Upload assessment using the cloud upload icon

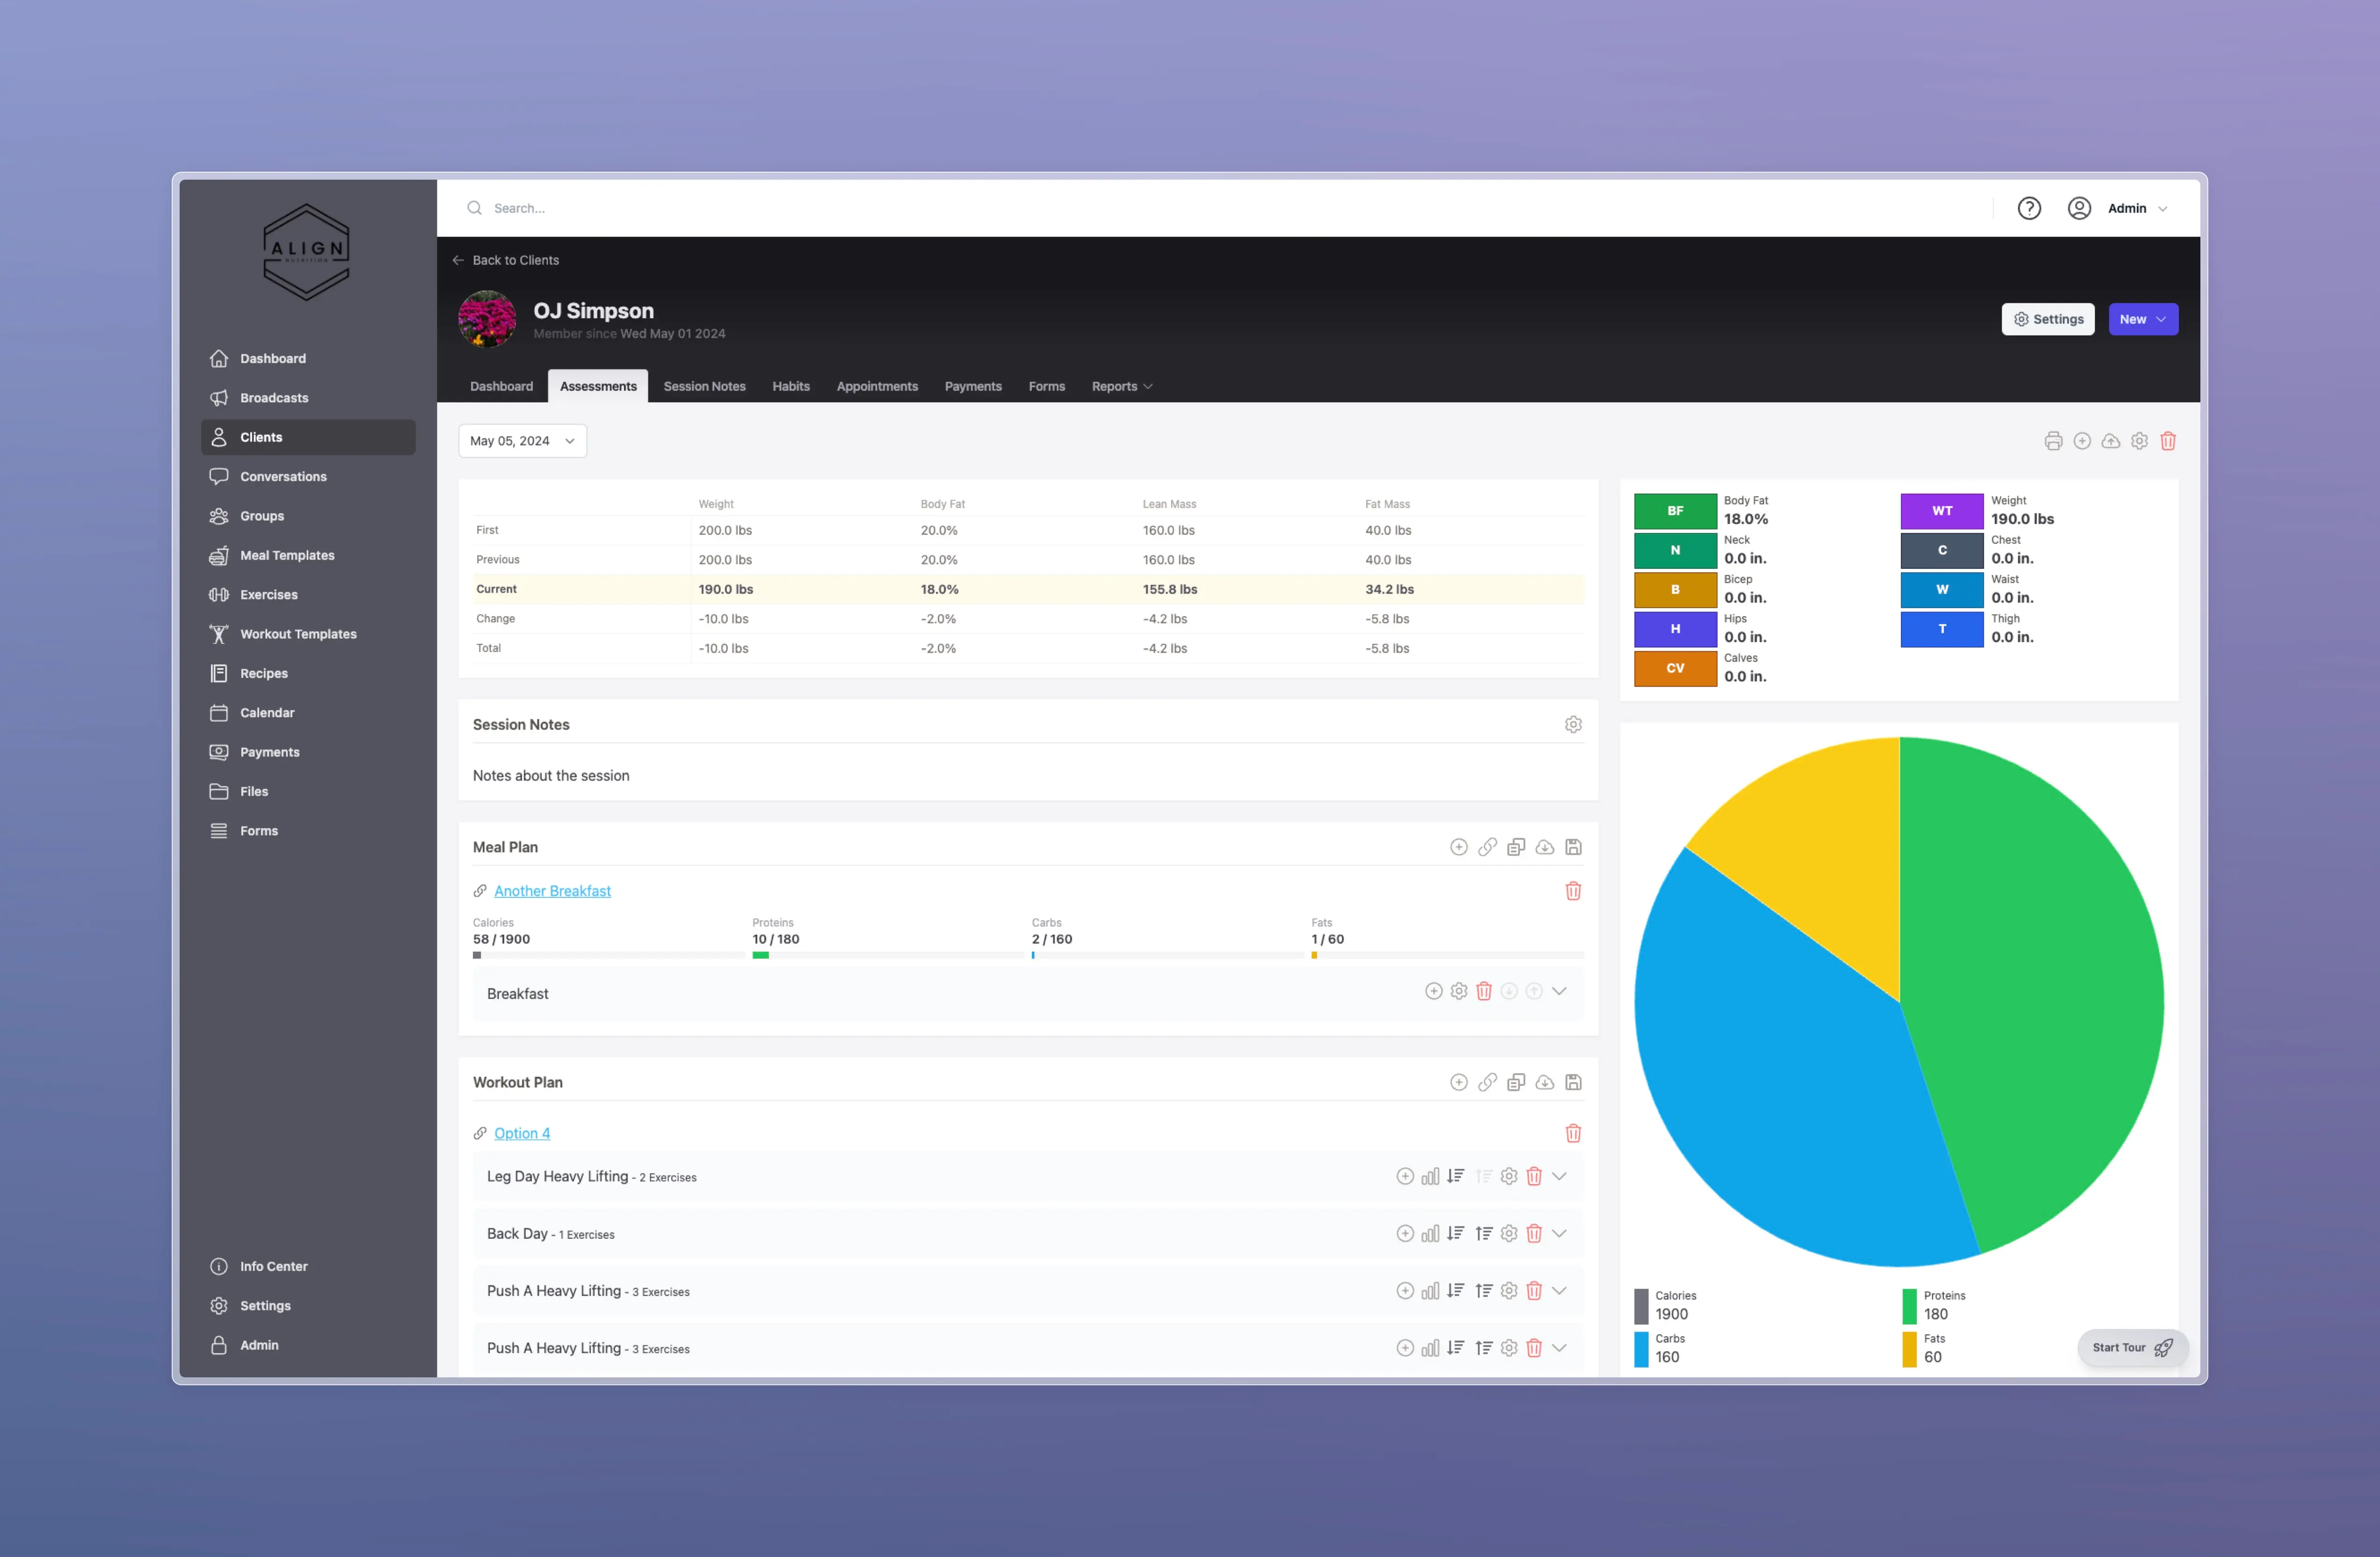click(2110, 441)
